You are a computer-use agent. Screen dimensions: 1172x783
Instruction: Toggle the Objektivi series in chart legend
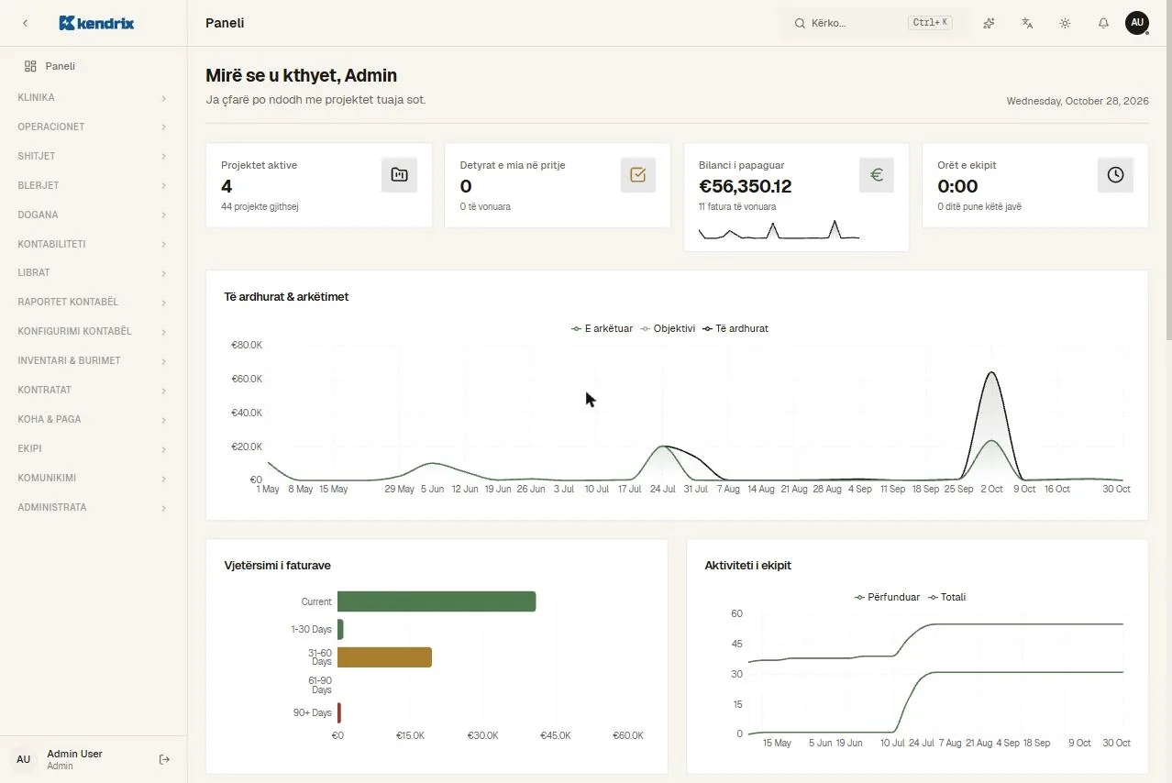pyautogui.click(x=668, y=328)
